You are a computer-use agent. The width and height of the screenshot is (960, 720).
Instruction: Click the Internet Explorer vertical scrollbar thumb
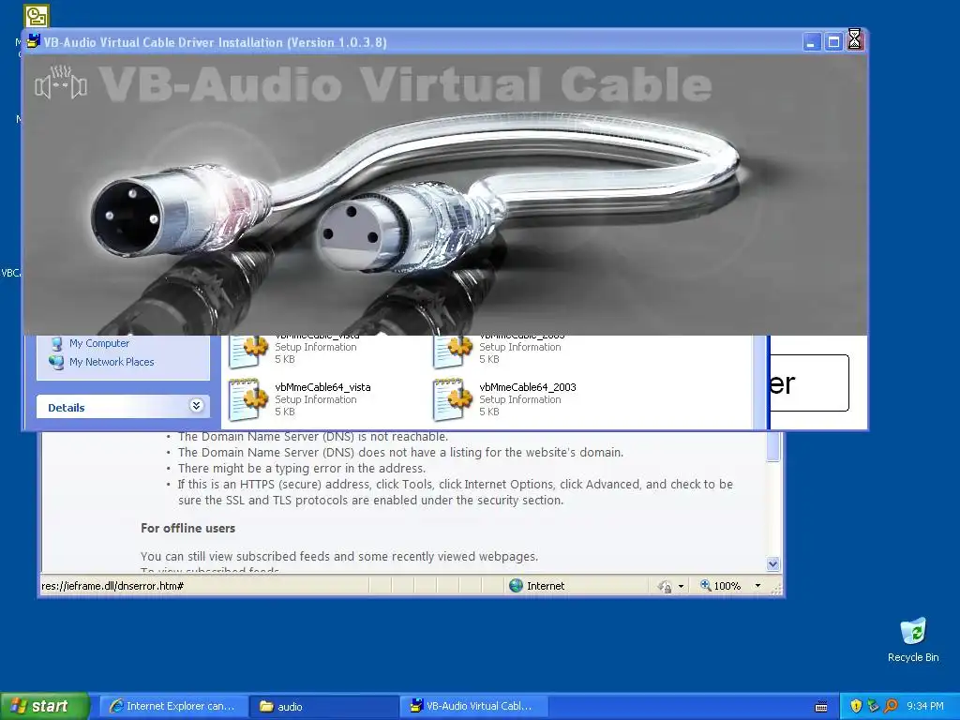coord(773,447)
